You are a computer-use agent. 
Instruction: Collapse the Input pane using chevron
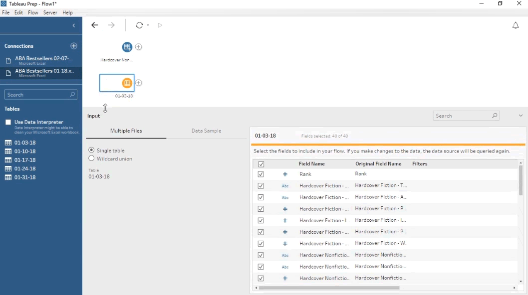pos(521,116)
